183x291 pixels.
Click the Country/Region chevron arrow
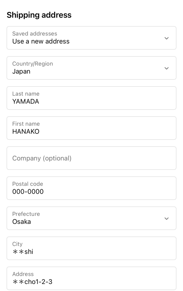[x=166, y=68]
